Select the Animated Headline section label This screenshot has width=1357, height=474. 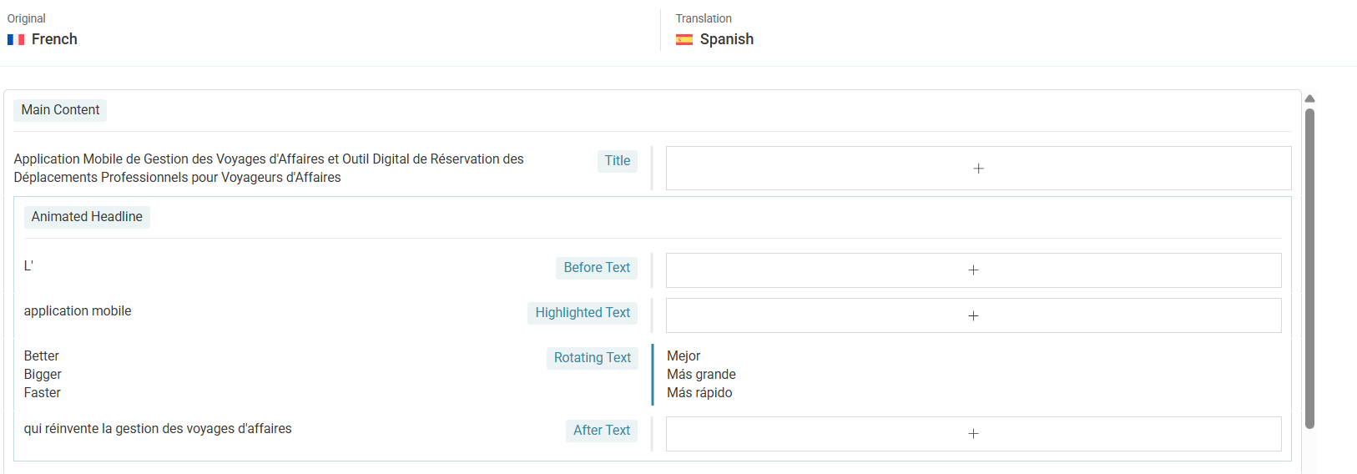(87, 217)
